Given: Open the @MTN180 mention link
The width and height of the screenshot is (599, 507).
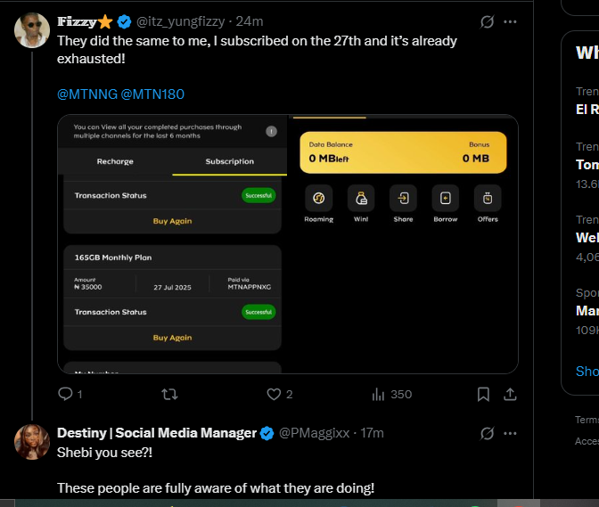Looking at the screenshot, I should point(152,94).
